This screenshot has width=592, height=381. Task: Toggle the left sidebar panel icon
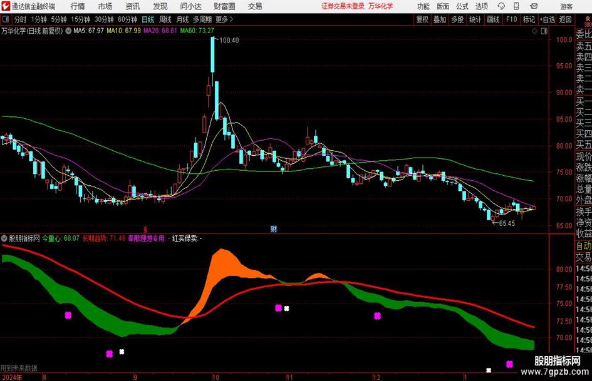click(x=5, y=19)
